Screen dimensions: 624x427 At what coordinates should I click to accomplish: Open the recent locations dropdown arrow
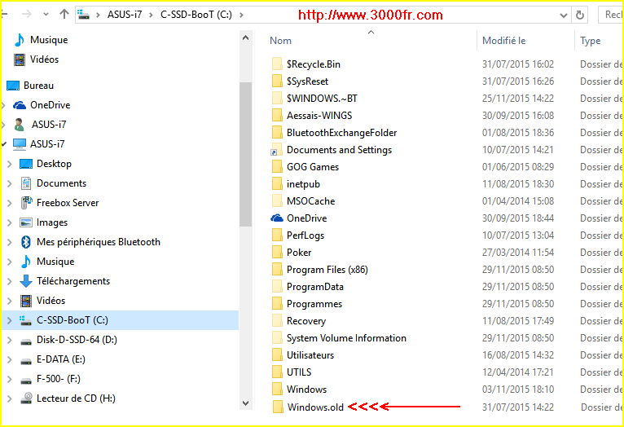[46, 15]
